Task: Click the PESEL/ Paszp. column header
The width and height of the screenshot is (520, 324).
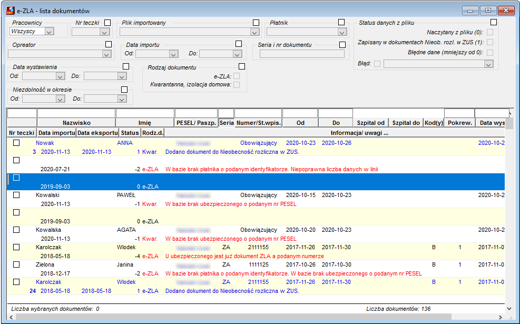Action: point(197,123)
